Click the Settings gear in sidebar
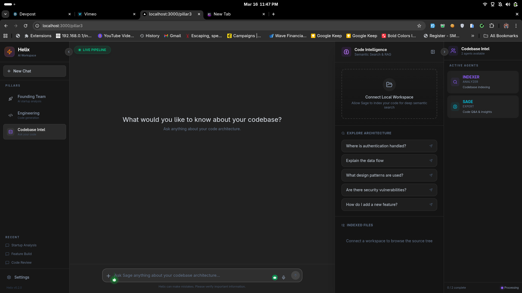This screenshot has height=293, width=522. [x=9, y=277]
